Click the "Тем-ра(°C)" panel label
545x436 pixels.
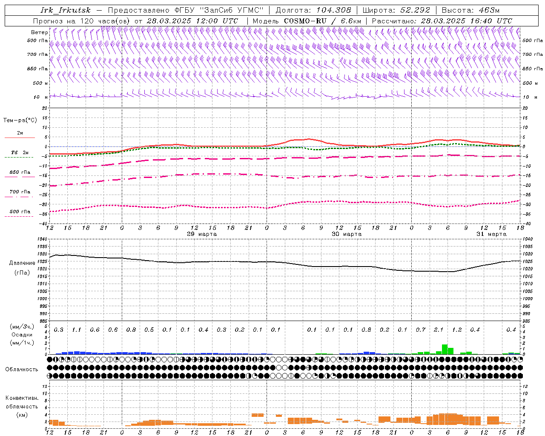[x=20, y=120]
